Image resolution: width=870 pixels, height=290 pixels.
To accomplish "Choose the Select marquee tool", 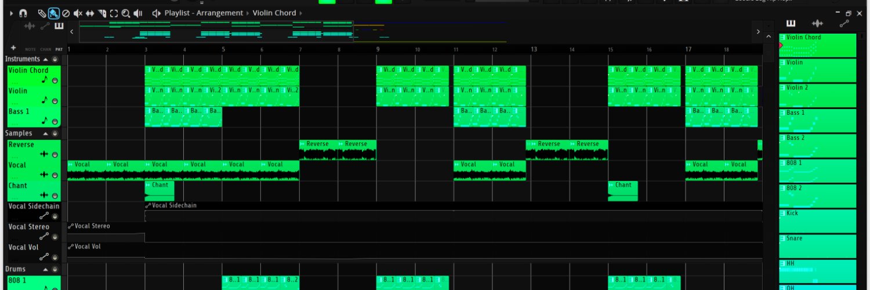I will coord(114,13).
